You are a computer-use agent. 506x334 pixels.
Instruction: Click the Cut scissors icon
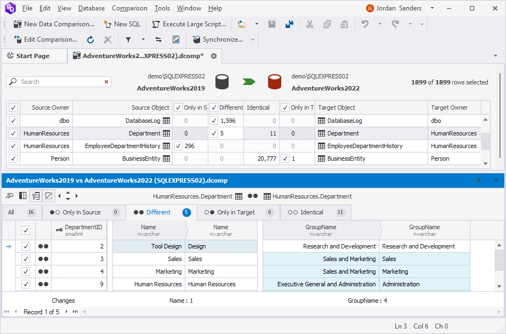click(310, 24)
